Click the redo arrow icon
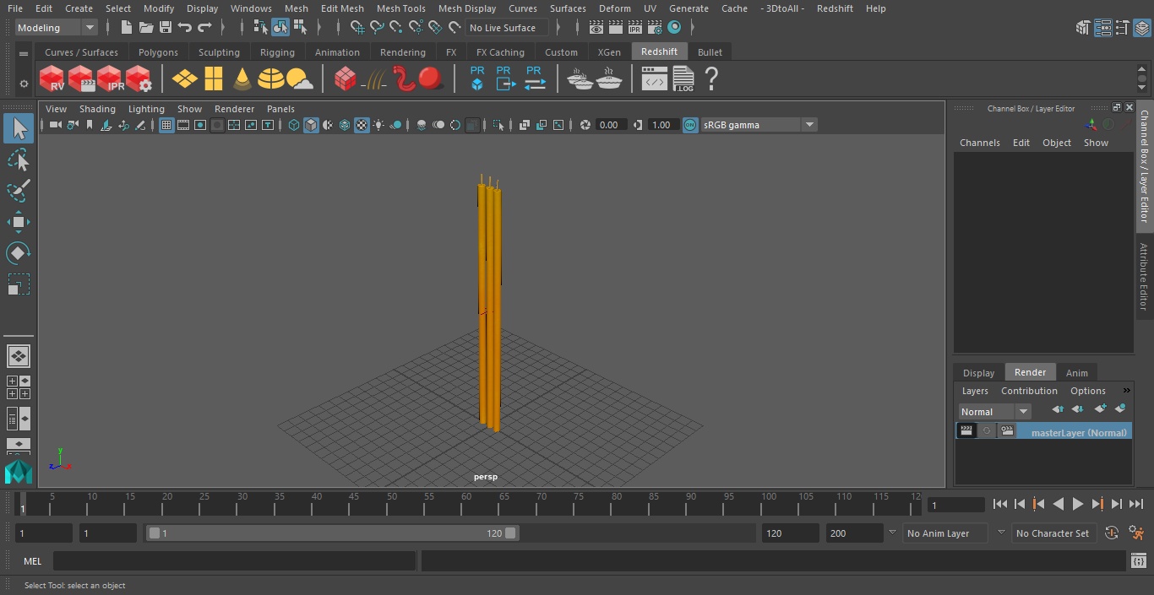 (x=204, y=28)
